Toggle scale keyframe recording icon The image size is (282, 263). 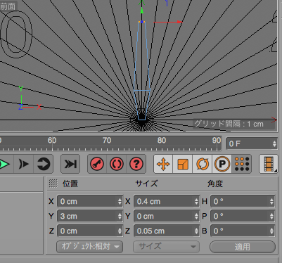(x=183, y=164)
